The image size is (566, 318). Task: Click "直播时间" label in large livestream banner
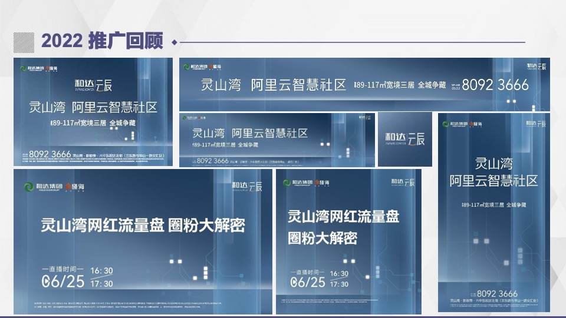pos(63,269)
